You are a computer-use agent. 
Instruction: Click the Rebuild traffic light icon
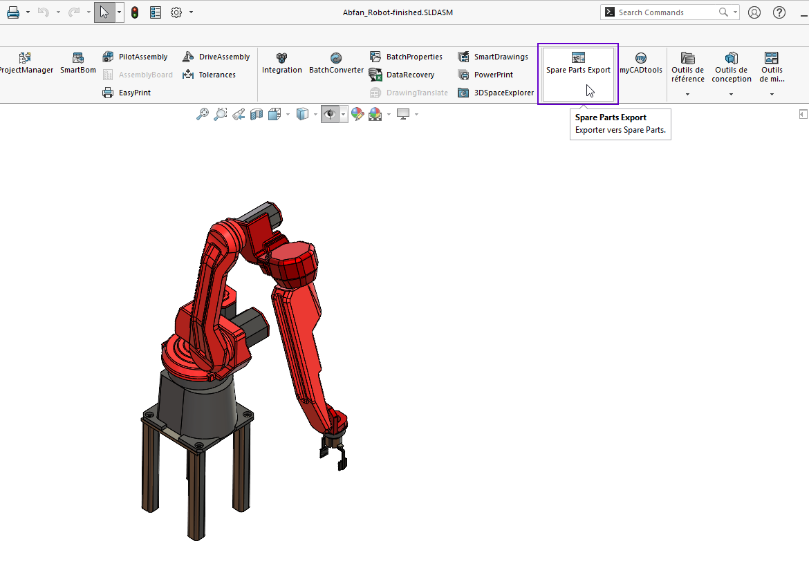point(135,12)
